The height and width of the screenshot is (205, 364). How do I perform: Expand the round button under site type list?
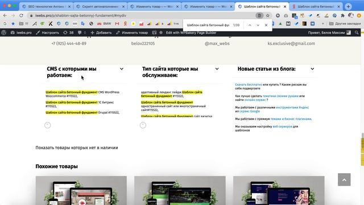[x=143, y=125]
